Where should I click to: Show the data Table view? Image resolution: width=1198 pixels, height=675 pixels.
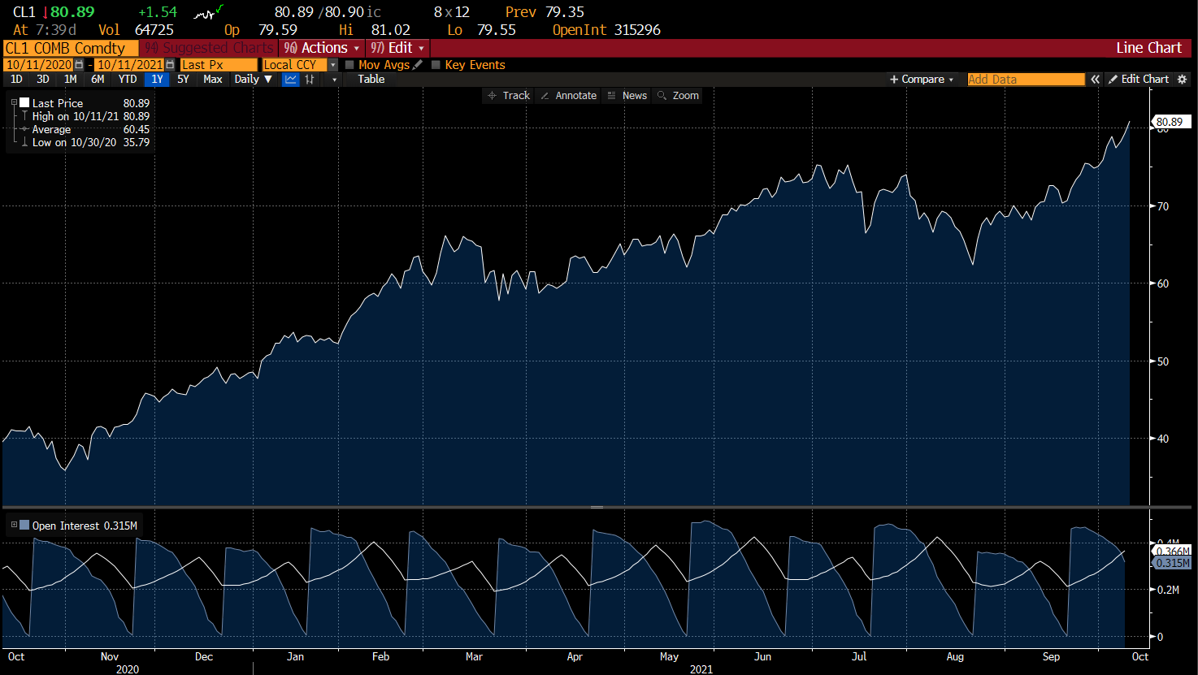coord(371,80)
